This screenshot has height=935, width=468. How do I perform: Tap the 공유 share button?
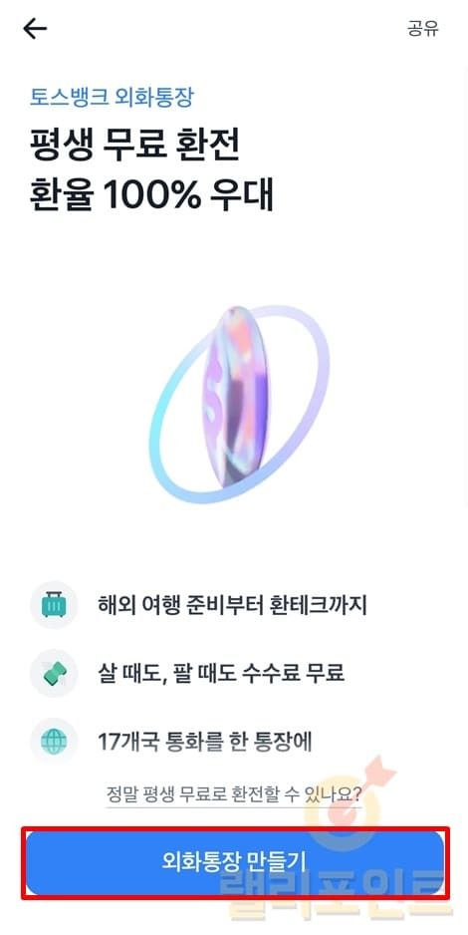click(423, 29)
